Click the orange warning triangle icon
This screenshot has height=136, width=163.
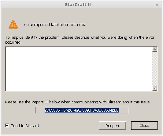pos(13,24)
